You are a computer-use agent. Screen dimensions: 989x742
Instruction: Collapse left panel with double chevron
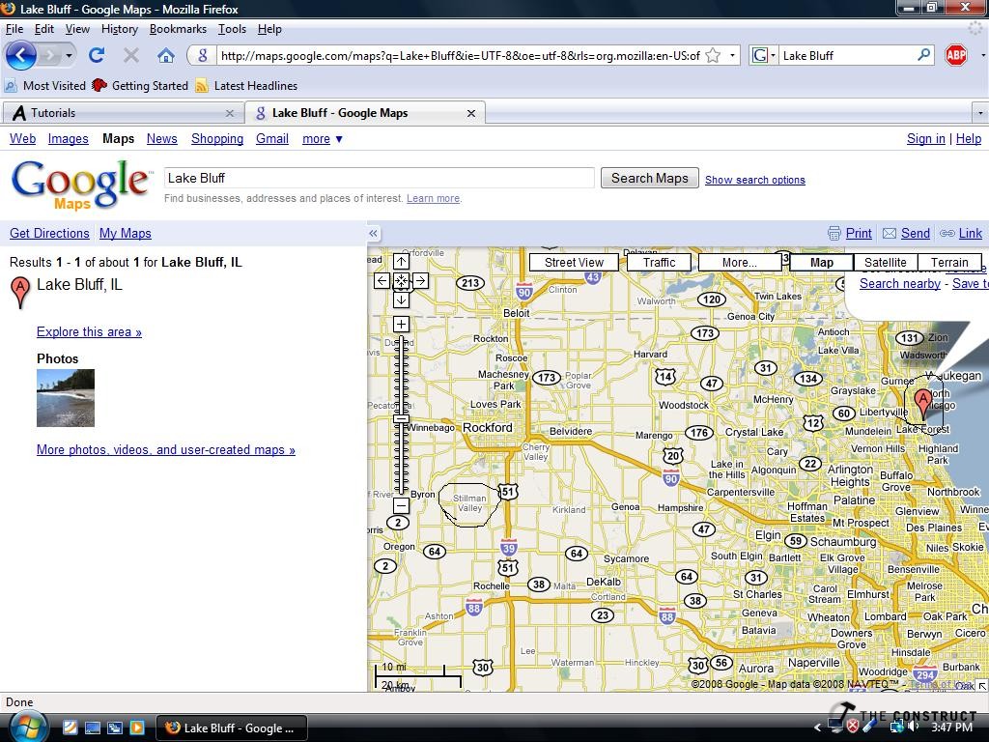374,234
